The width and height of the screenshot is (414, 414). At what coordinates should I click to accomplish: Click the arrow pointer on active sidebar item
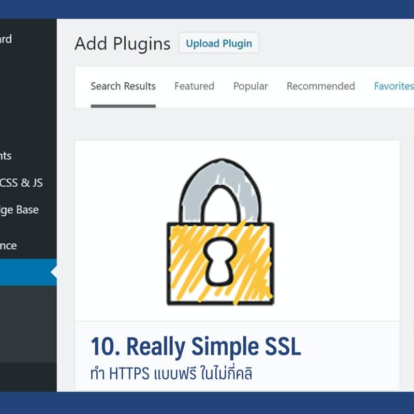tap(53, 272)
